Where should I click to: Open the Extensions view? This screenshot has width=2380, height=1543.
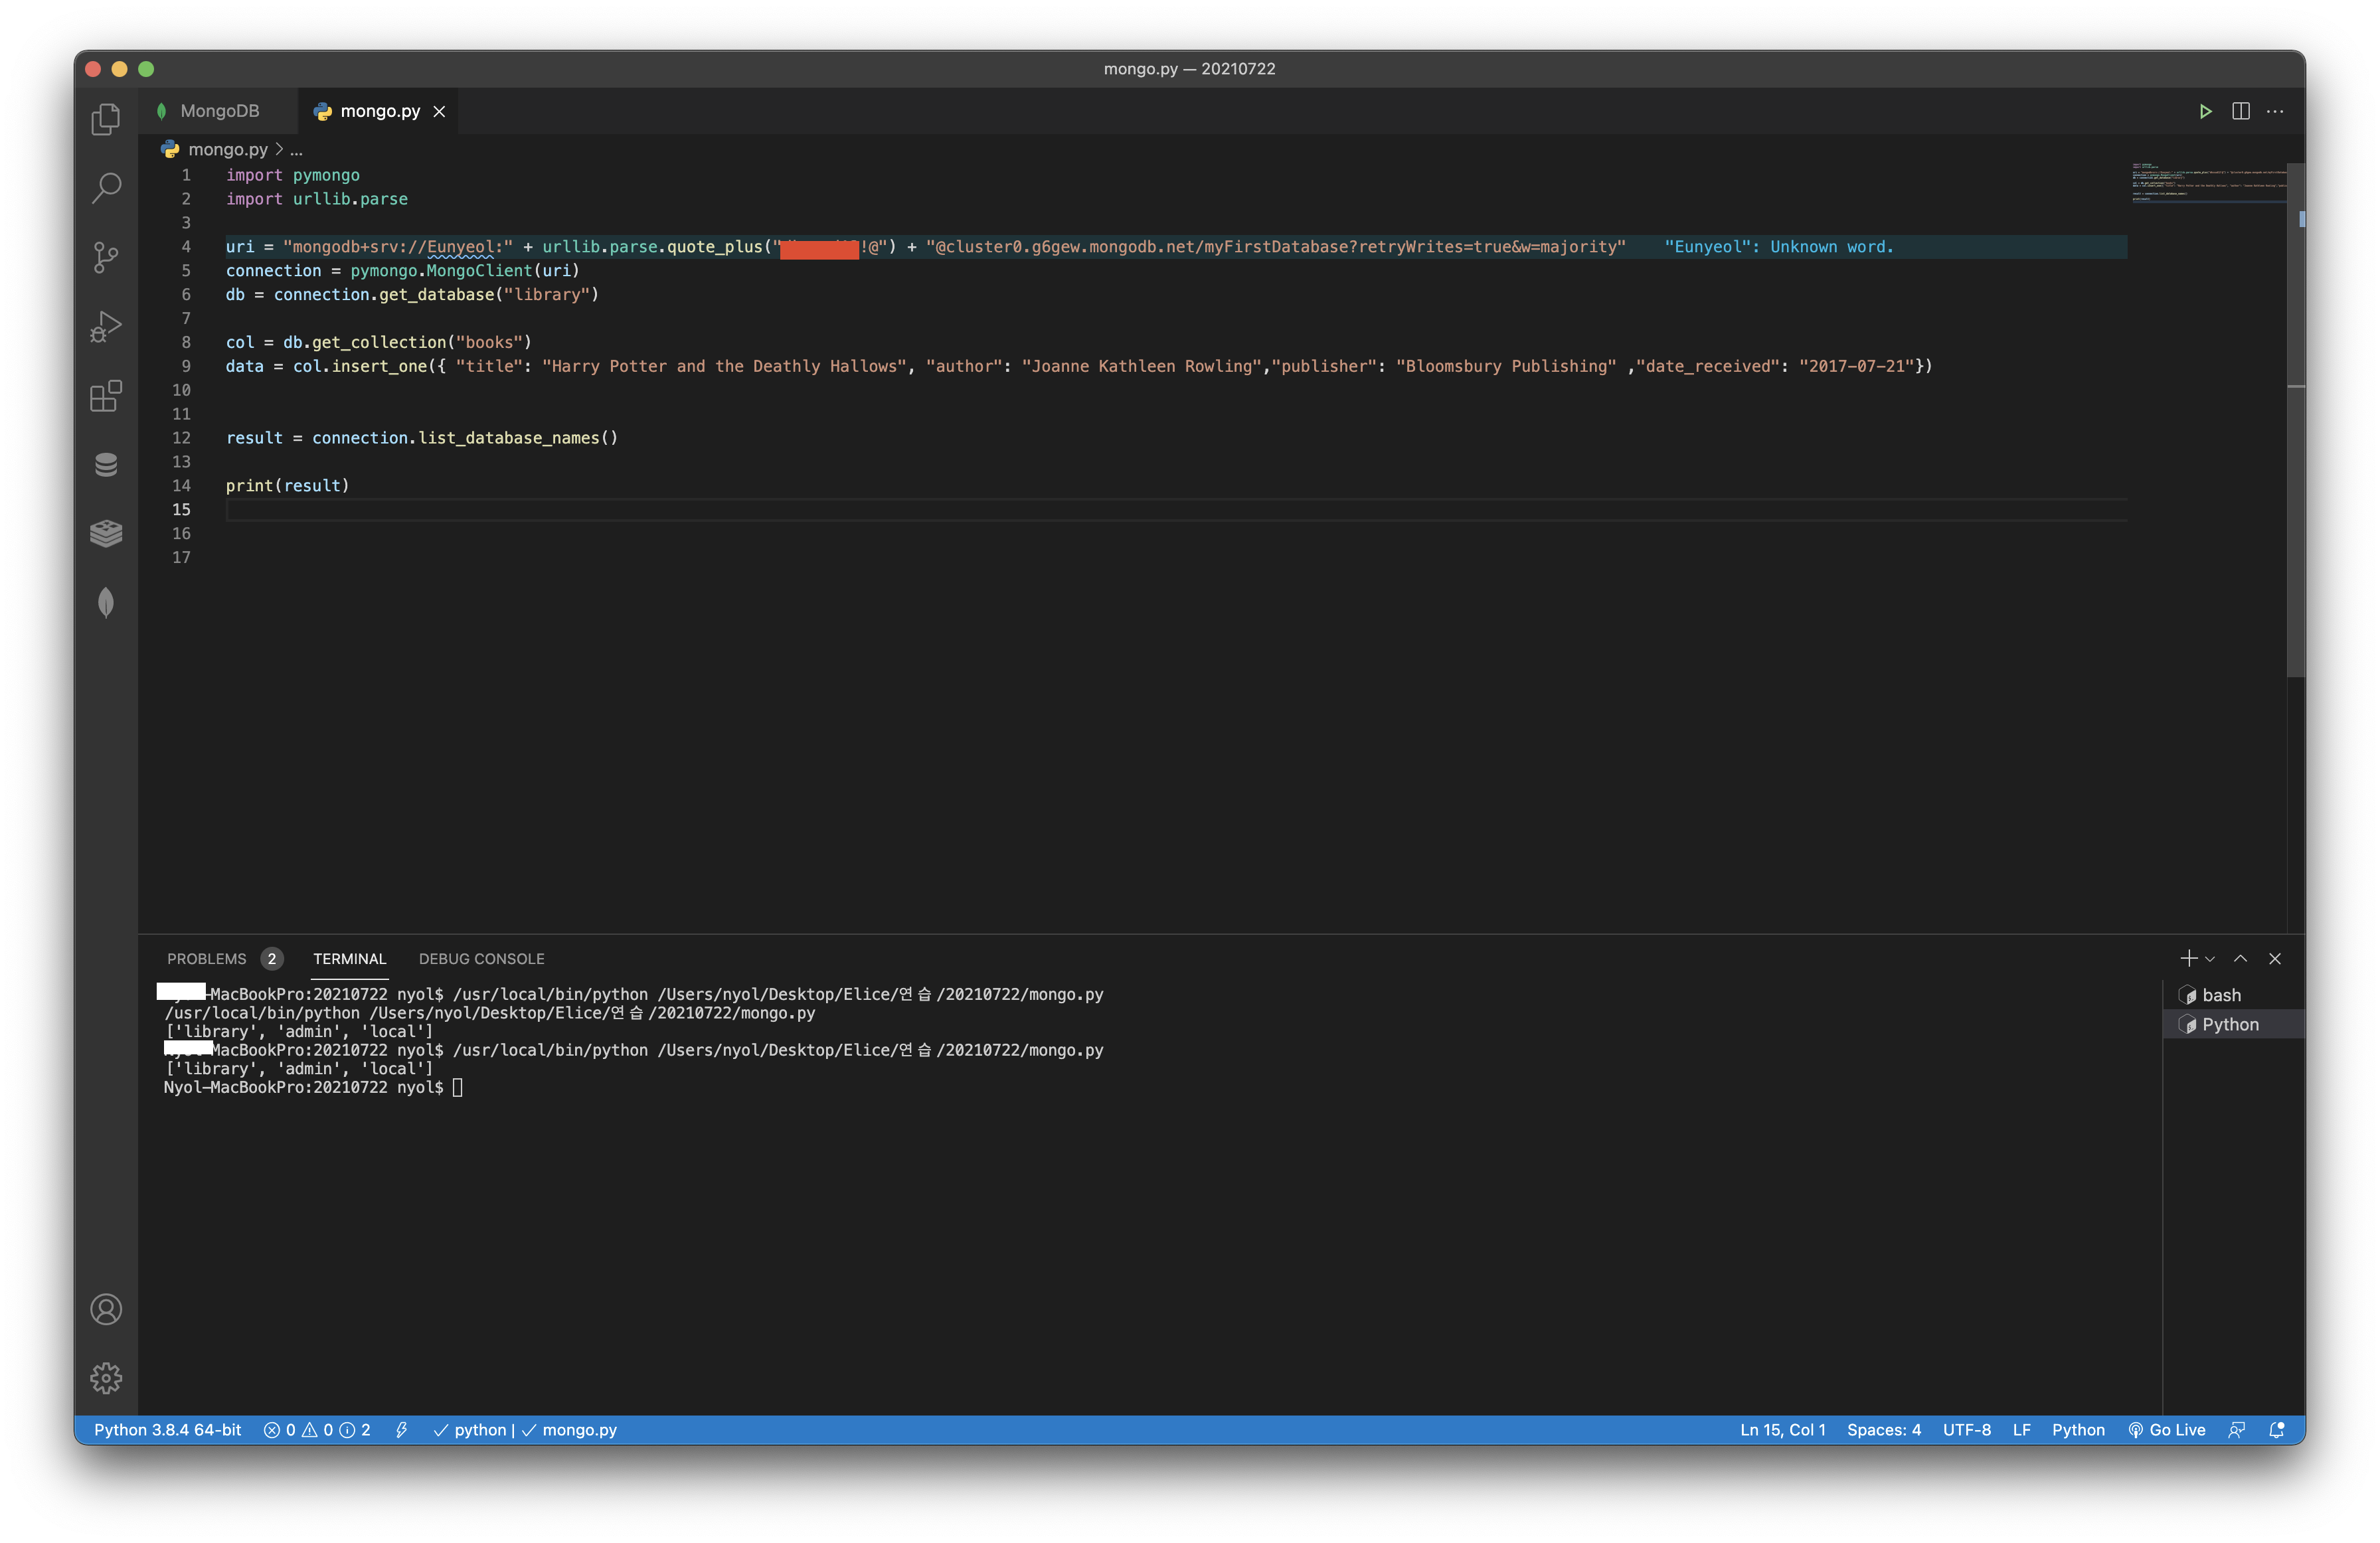pos(106,396)
